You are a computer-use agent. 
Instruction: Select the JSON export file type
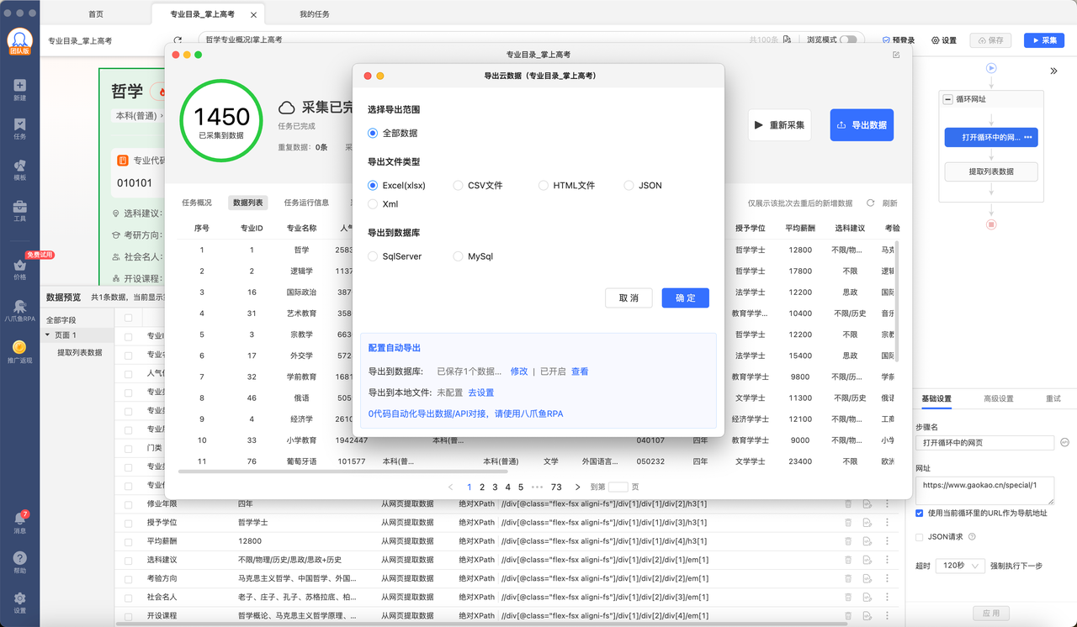point(629,185)
